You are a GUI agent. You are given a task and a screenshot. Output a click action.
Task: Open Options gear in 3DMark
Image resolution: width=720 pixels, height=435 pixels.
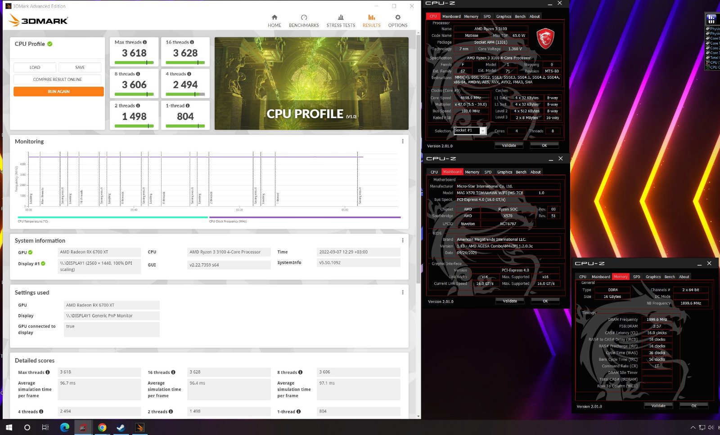[x=398, y=18]
